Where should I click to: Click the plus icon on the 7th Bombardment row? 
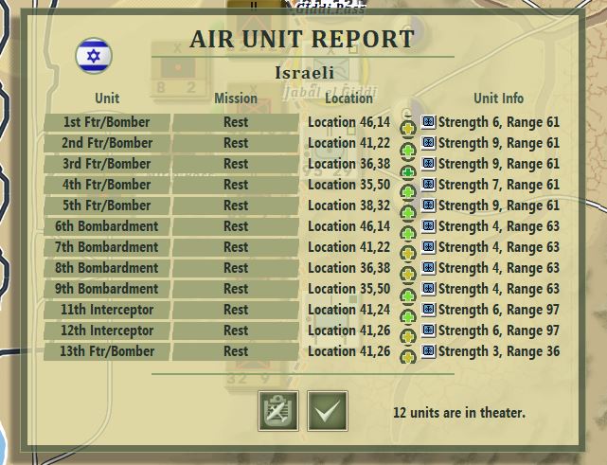[x=407, y=254]
